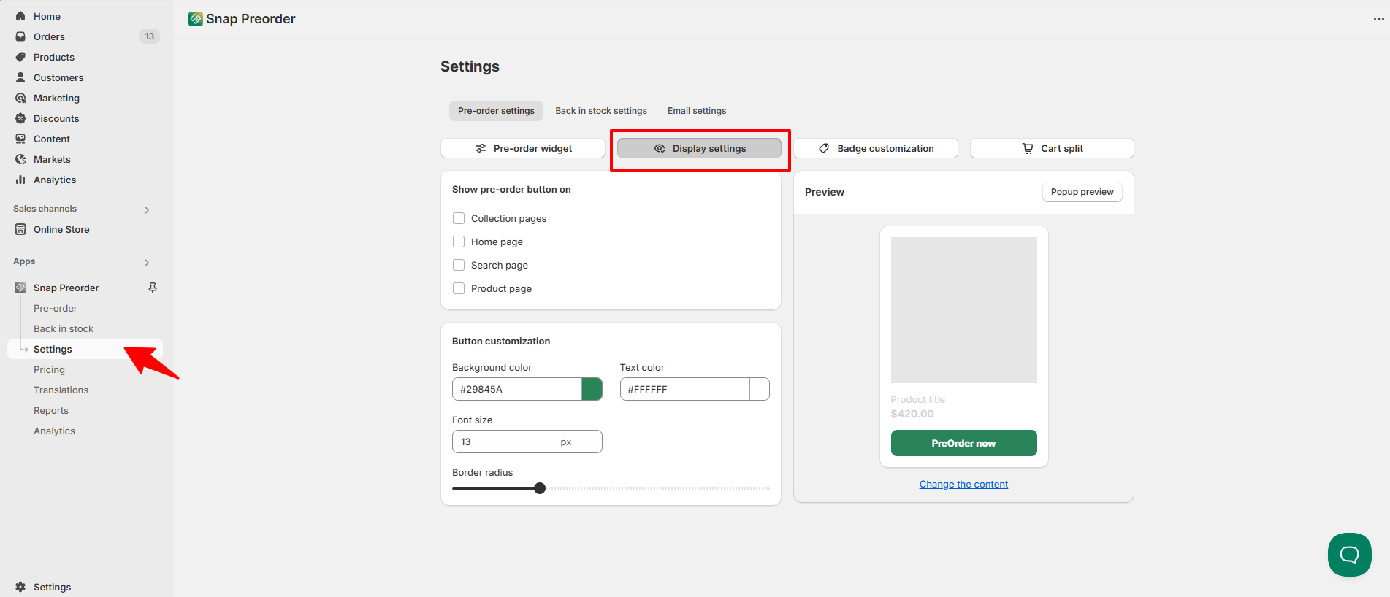This screenshot has width=1390, height=597.
Task: Open the chat support bubble
Action: click(x=1349, y=555)
